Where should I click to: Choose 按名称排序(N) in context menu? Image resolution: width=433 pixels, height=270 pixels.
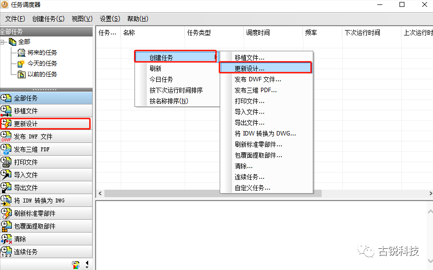(177, 101)
